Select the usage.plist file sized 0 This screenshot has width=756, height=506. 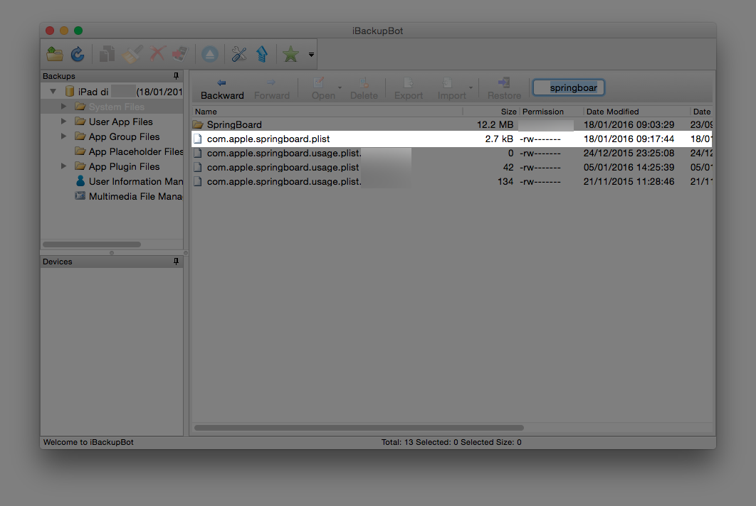452,153
